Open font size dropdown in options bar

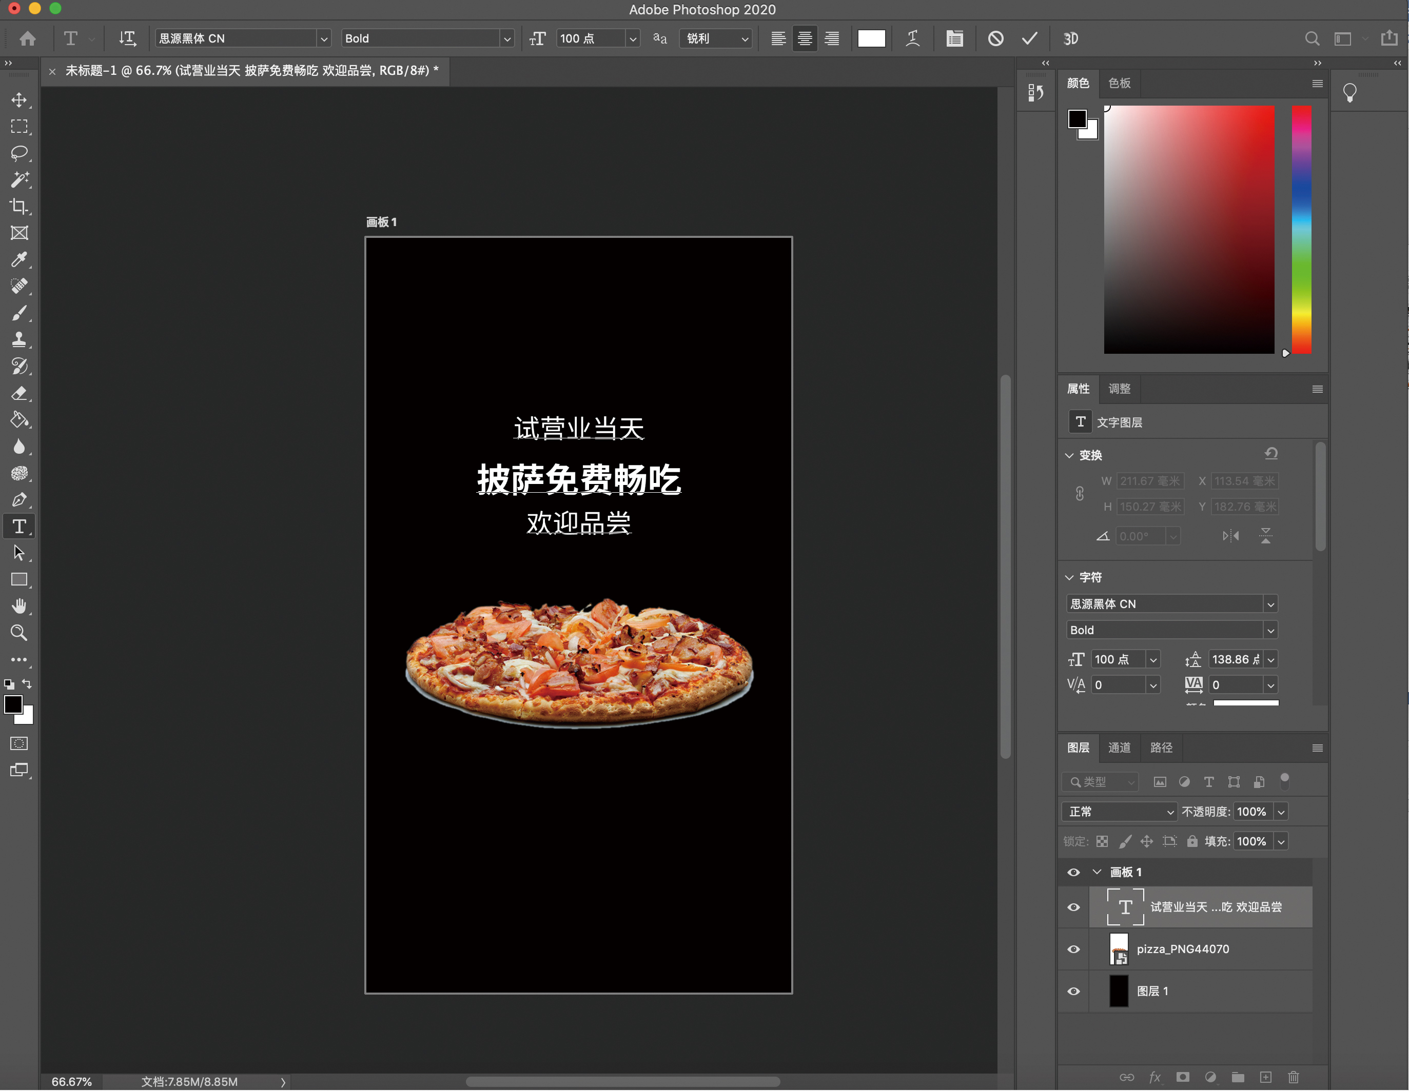tap(633, 38)
